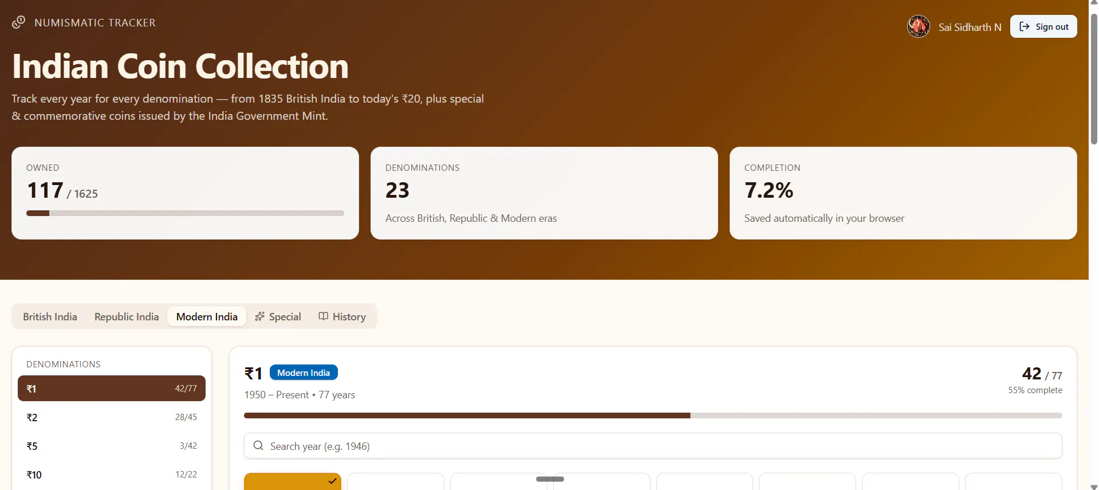Screen dimensions: 1099x490
Task: Select the ₹1 denomination row
Action: pyautogui.click(x=112, y=389)
